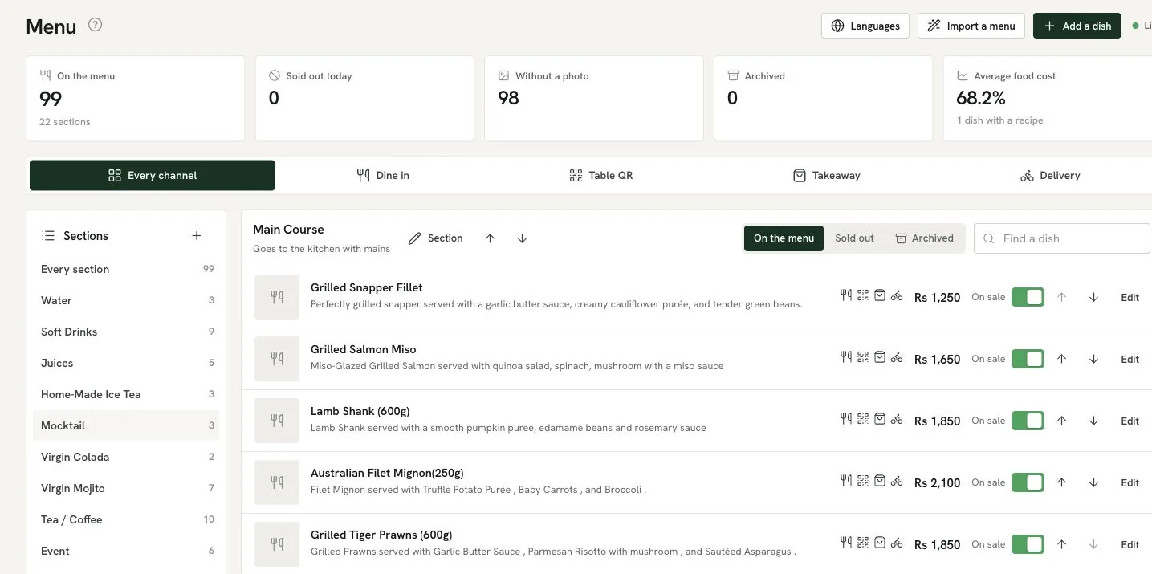
Task: Show the Takeaway channel menu
Action: coord(826,176)
